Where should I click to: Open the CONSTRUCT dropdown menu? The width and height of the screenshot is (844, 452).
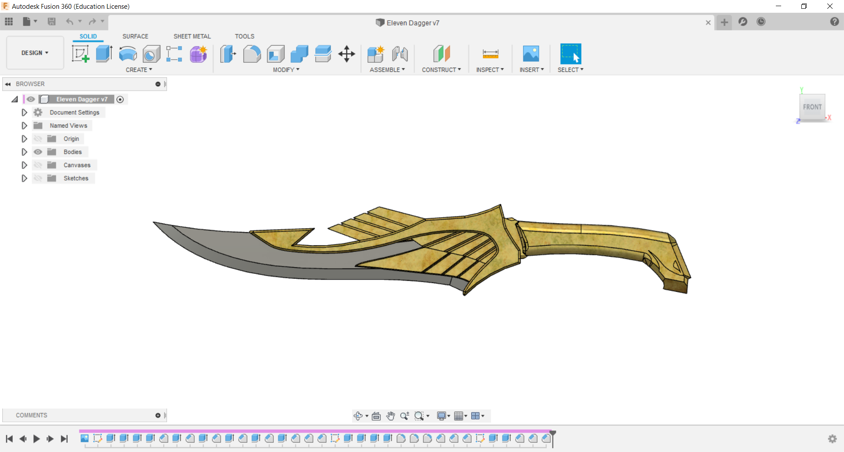(x=441, y=70)
